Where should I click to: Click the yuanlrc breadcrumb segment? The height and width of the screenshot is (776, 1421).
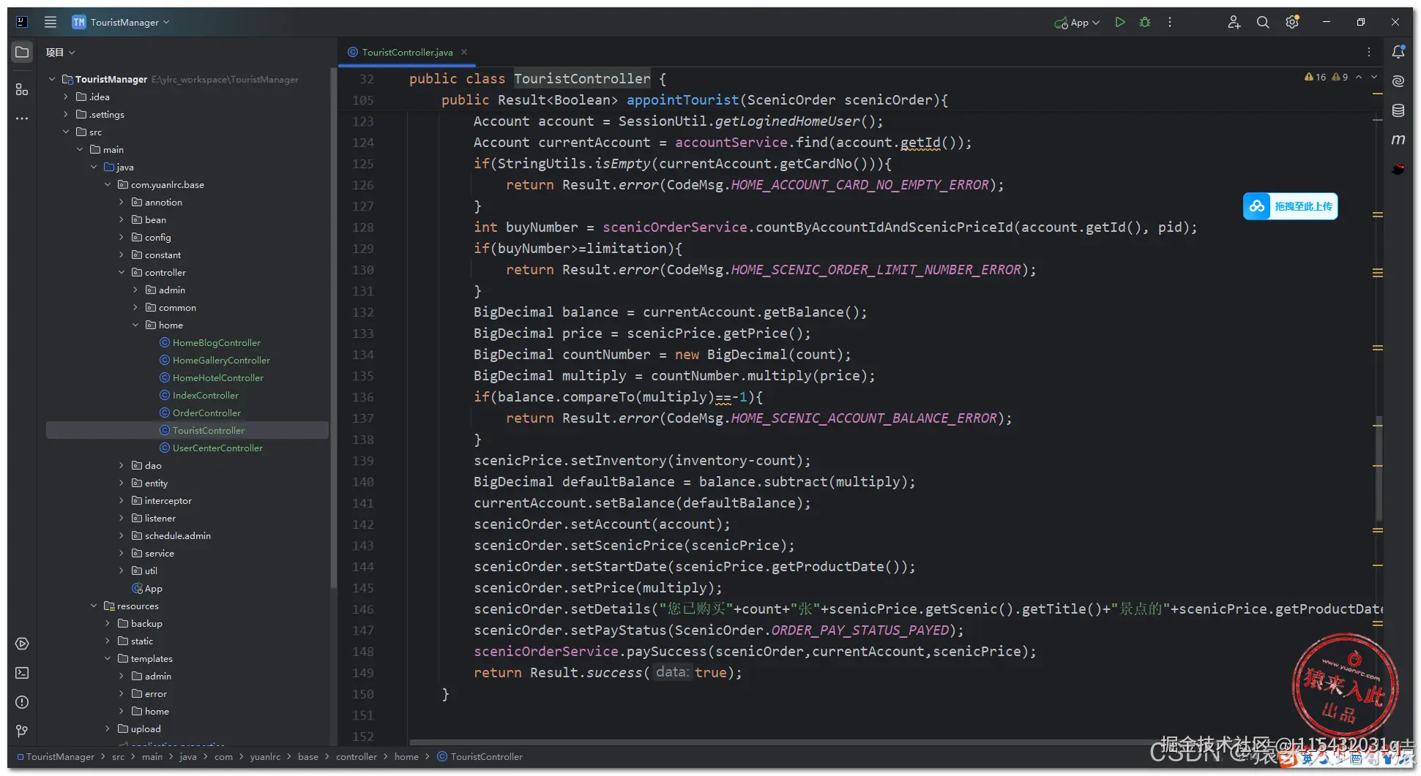coord(265,756)
